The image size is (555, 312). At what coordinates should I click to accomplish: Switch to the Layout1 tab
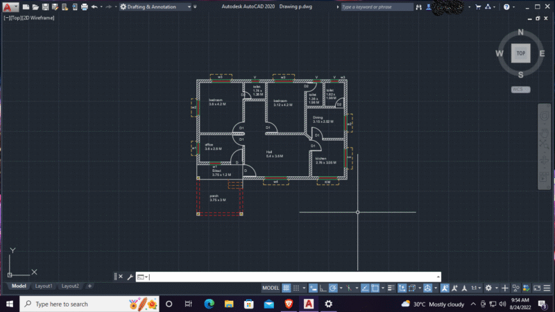44,286
